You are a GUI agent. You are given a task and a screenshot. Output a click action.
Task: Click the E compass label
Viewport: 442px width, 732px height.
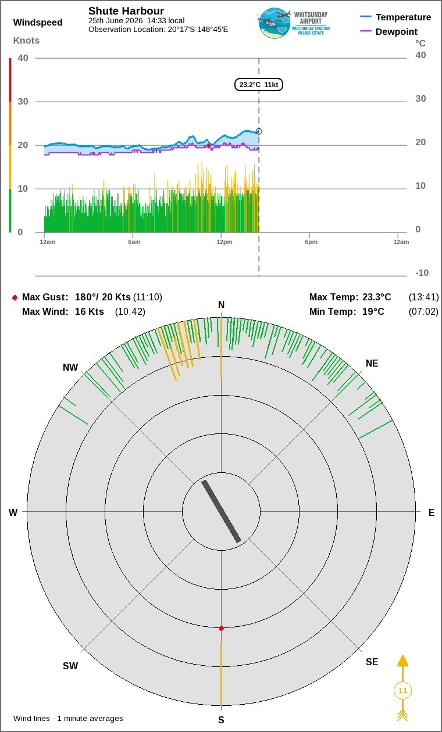pos(432,512)
